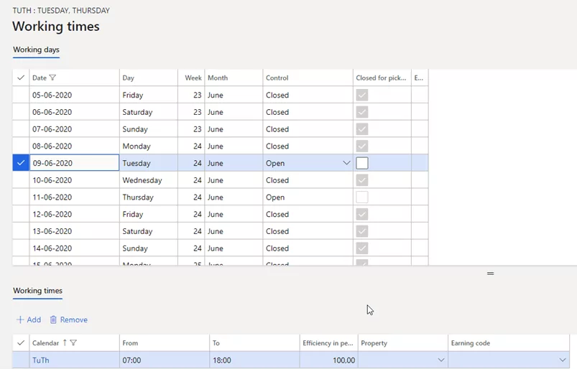
Task: Click the Closed for pick... column header
Action: [382, 78]
